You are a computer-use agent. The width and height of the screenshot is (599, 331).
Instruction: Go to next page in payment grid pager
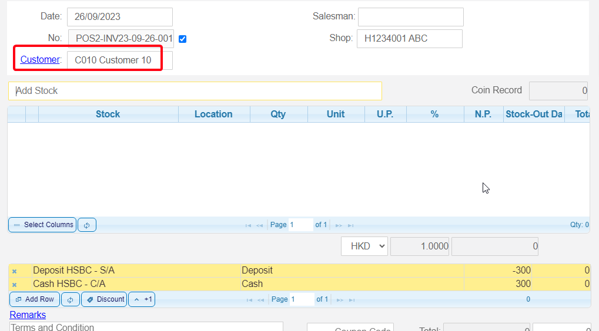[x=339, y=300]
